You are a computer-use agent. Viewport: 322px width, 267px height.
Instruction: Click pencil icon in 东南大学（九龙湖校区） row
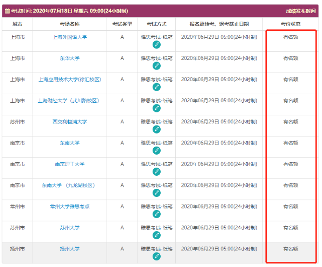(x=157, y=193)
